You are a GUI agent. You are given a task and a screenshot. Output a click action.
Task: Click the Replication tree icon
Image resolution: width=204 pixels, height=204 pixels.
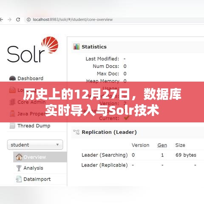(76, 132)
